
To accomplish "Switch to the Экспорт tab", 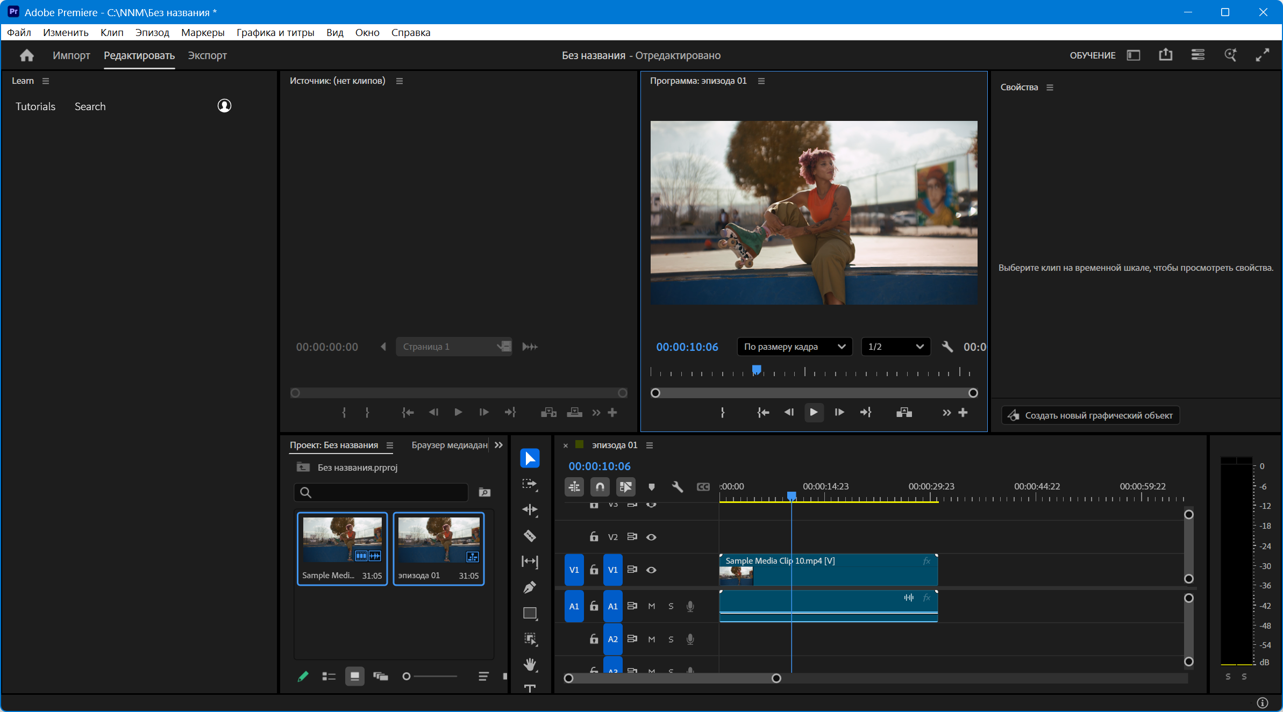I will click(207, 55).
